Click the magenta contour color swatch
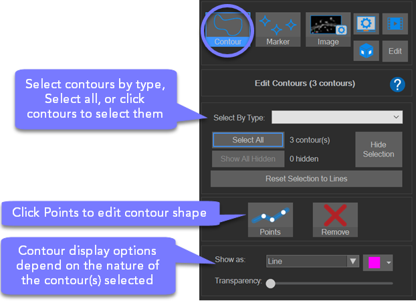416x301 pixels. click(373, 262)
